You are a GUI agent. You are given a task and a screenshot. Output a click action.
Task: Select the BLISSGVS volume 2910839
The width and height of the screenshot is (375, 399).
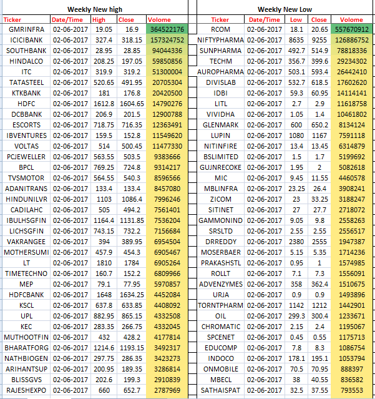point(167,380)
